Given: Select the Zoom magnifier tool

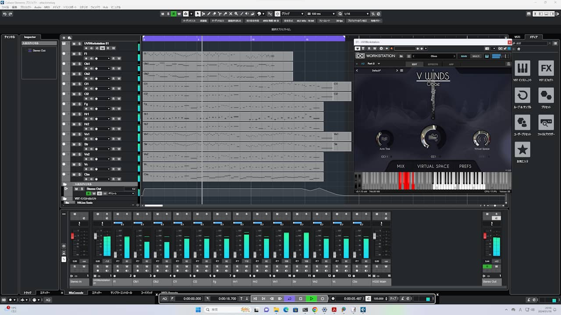Looking at the screenshot, I should 236,14.
